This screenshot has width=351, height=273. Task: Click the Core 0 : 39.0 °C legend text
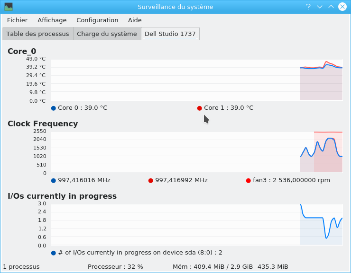point(83,108)
